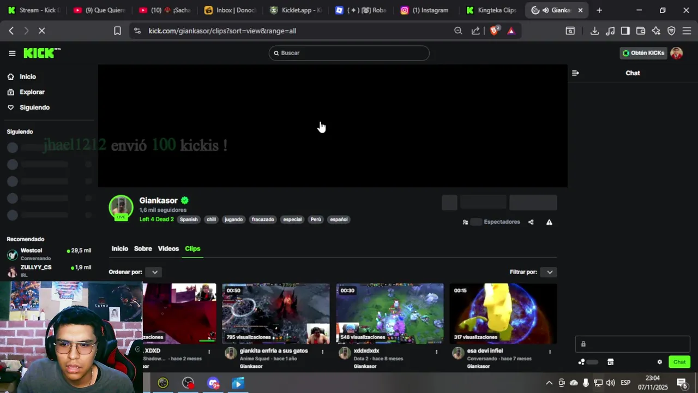Click the zoom-out magnifier in address bar
Screen dimensions: 698x393
[x=458, y=31]
